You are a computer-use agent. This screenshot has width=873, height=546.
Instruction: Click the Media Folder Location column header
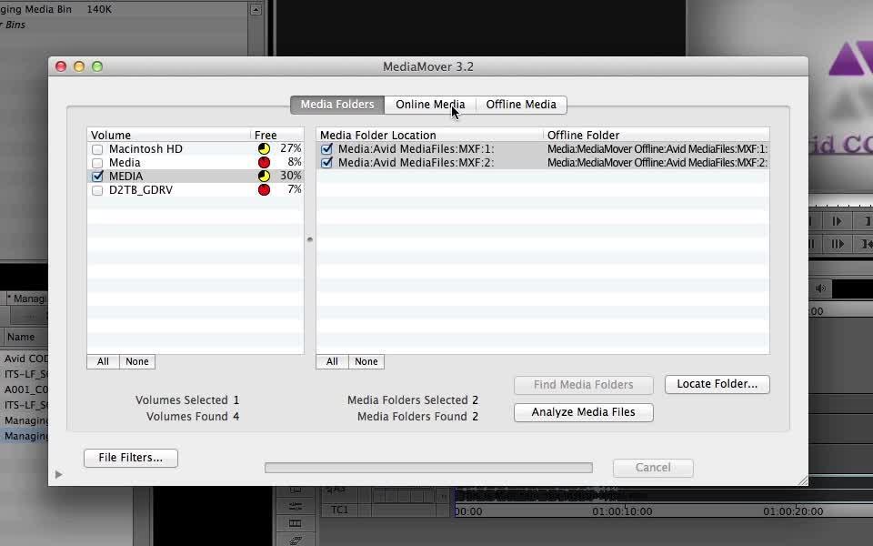pos(430,135)
